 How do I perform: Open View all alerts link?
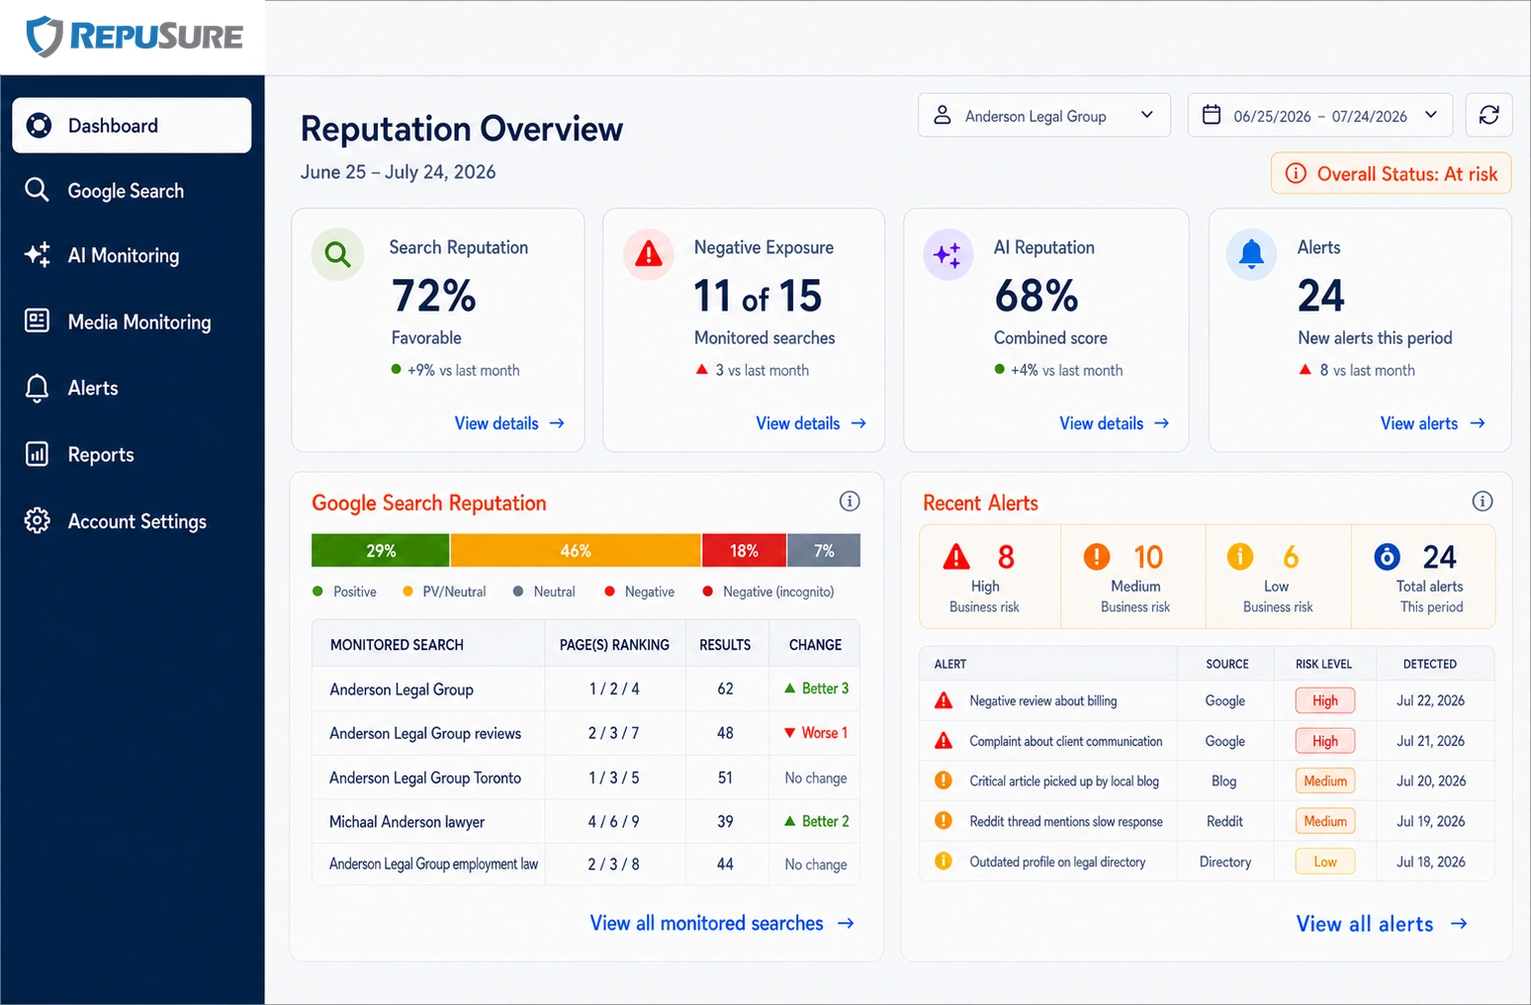click(x=1382, y=924)
